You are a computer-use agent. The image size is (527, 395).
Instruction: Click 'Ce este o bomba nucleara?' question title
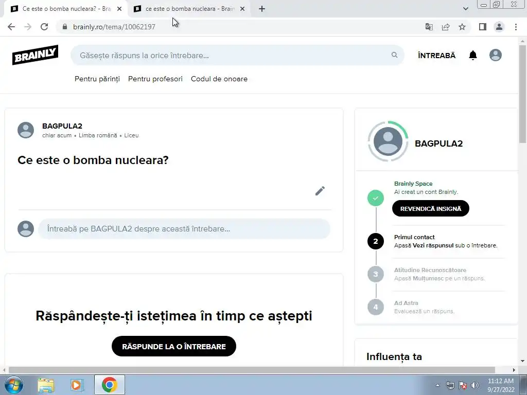(93, 160)
